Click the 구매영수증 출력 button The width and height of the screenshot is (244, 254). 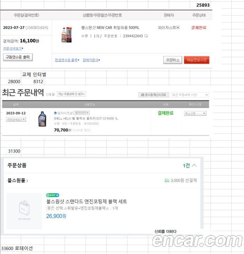click(x=18, y=57)
